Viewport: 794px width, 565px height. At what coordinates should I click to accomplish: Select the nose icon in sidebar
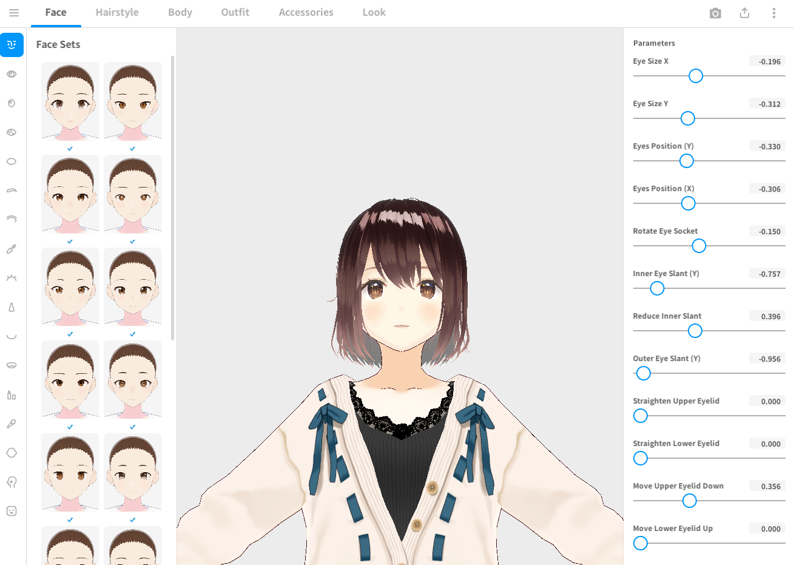(12, 307)
